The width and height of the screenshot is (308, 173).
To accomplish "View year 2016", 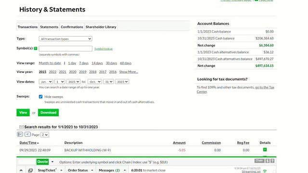I will [x=113, y=72].
